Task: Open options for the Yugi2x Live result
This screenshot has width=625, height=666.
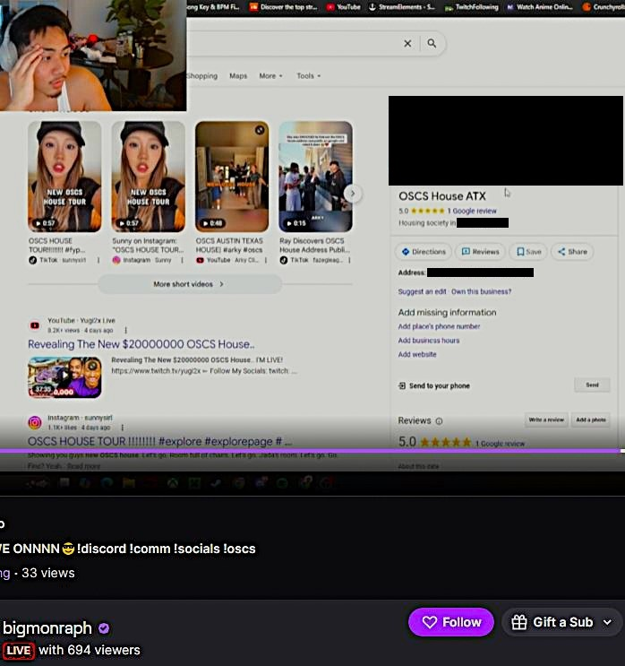Action: 125,330
